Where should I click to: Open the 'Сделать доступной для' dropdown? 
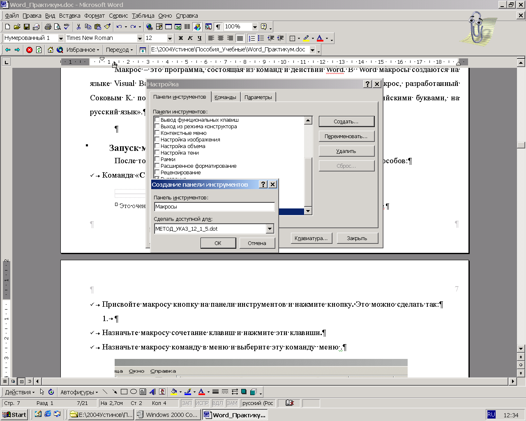coord(270,229)
